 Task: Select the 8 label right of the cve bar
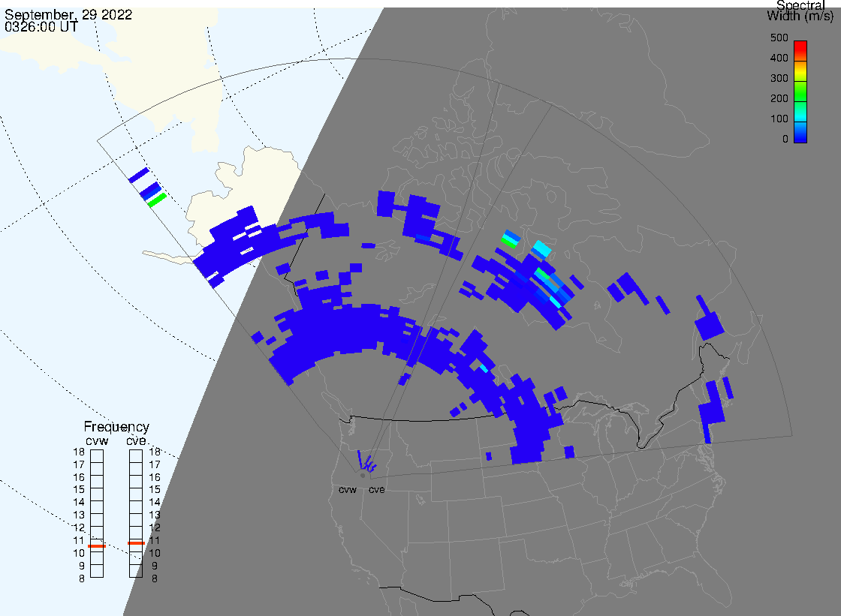tap(155, 578)
